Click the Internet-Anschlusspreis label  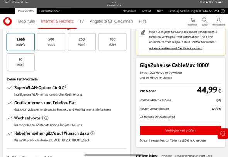point(155,100)
